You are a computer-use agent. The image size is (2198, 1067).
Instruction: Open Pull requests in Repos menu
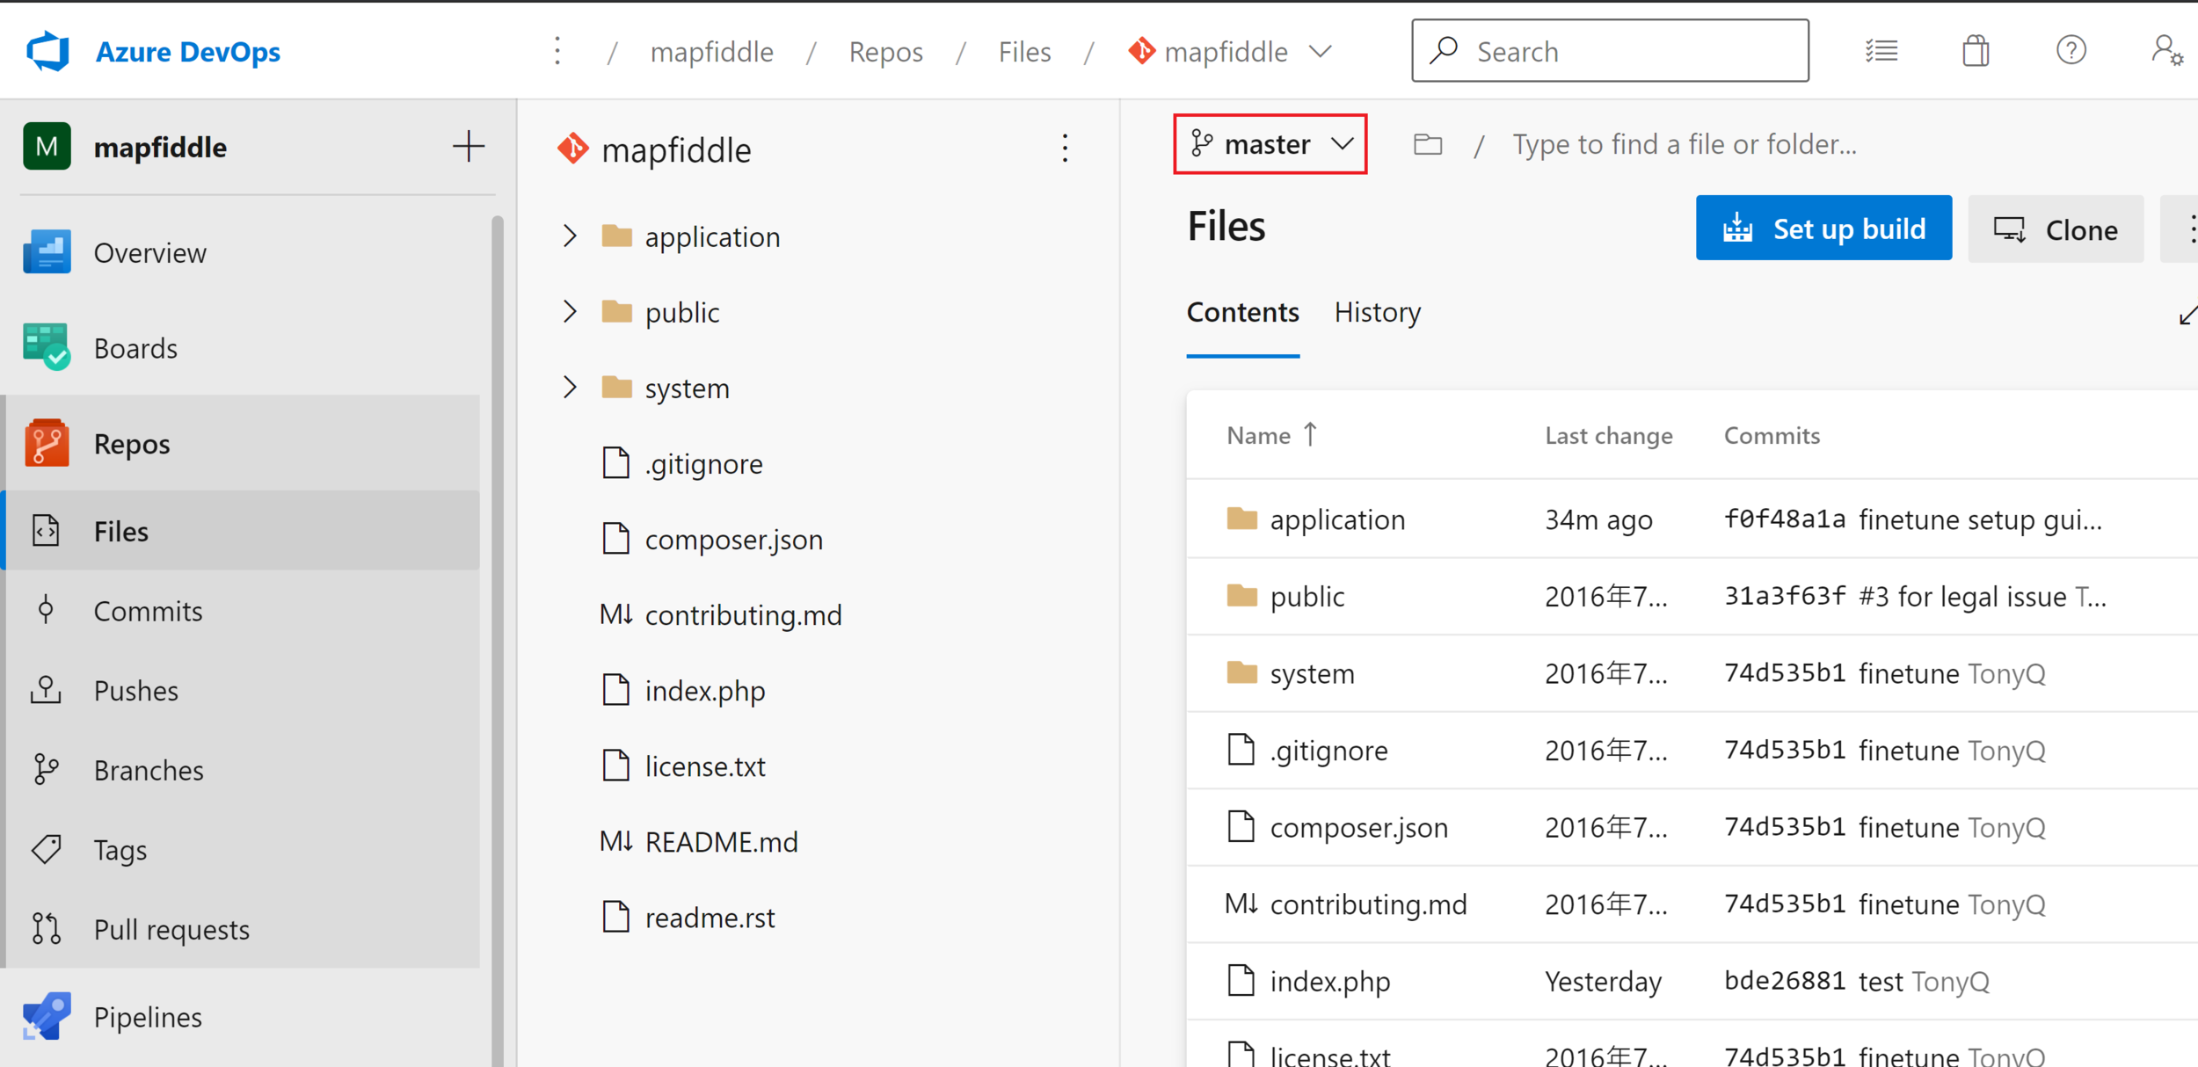coord(171,929)
